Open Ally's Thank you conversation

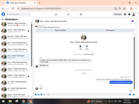point(15,89)
